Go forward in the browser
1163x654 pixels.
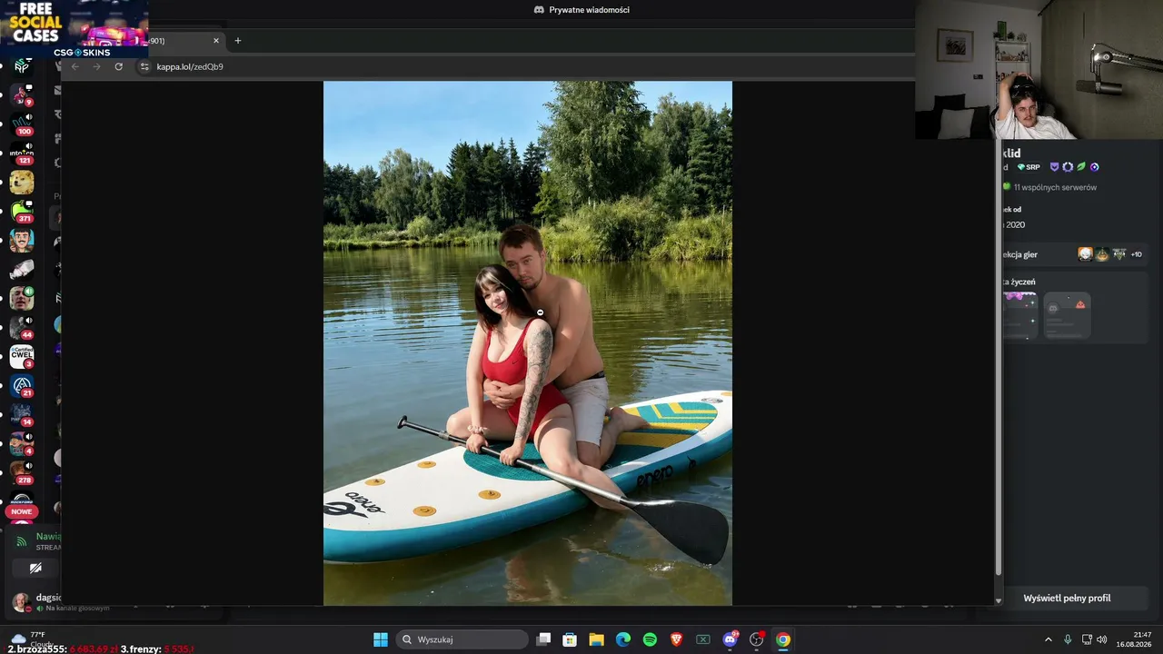96,66
